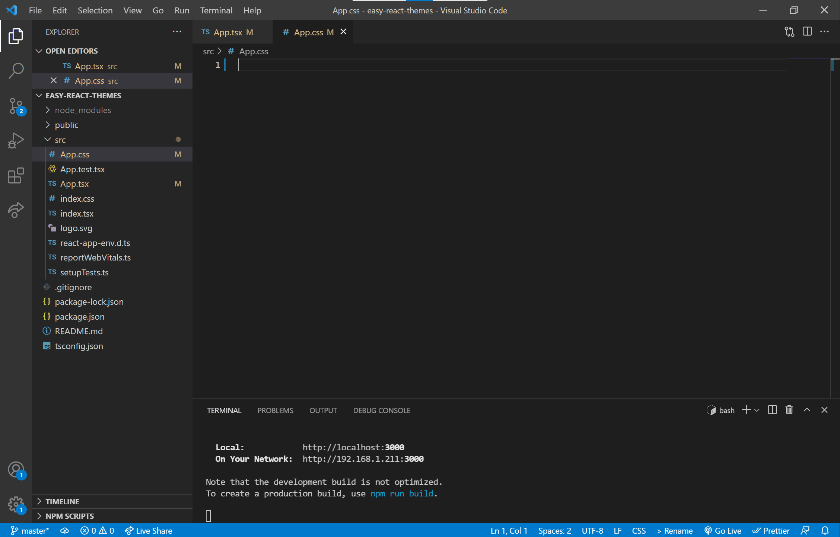840x537 pixels.
Task: Click the feedback icon in status bar
Action: click(805, 531)
